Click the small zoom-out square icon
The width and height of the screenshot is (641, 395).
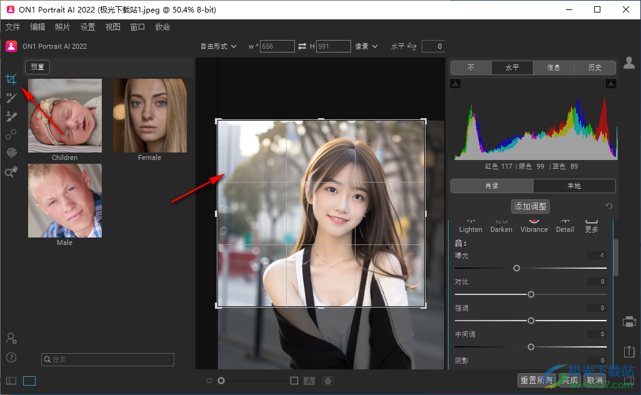pyautogui.click(x=209, y=381)
